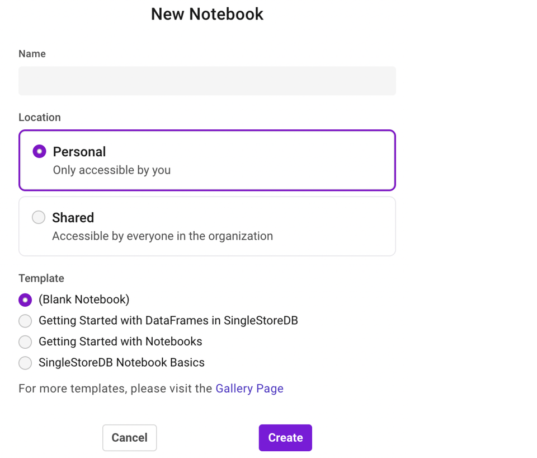
Task: Click the Name field label
Action: click(x=32, y=54)
